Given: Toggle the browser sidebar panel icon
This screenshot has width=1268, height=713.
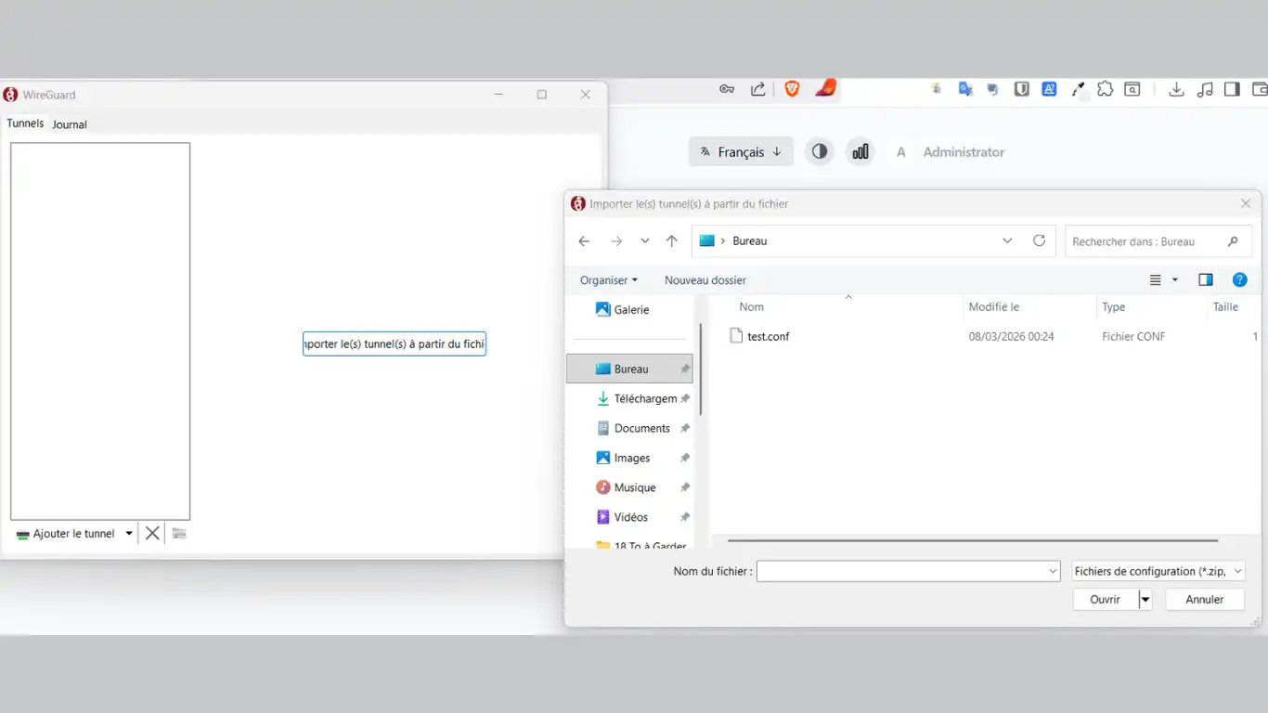Looking at the screenshot, I should [1232, 89].
